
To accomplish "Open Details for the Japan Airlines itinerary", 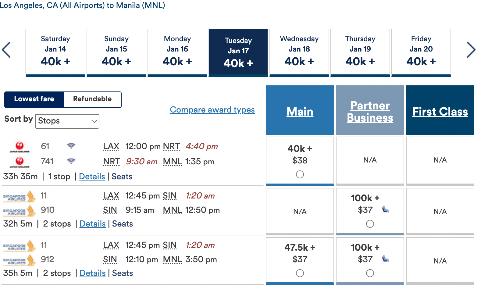I will (x=92, y=177).
